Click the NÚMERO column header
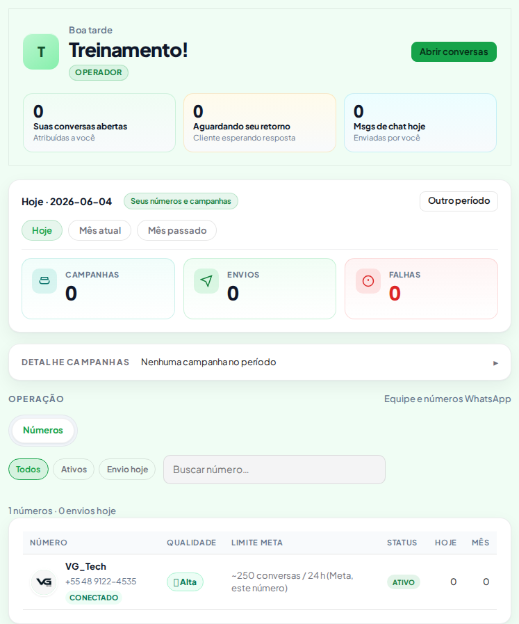This screenshot has height=624, width=519. tap(49, 543)
